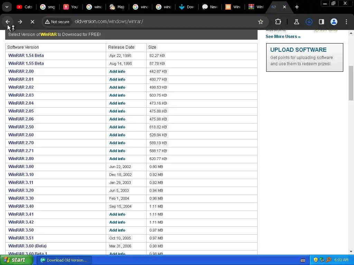The image size is (354, 265).
Task: Click the page vertical scrollbar thumb
Action: 351,83
